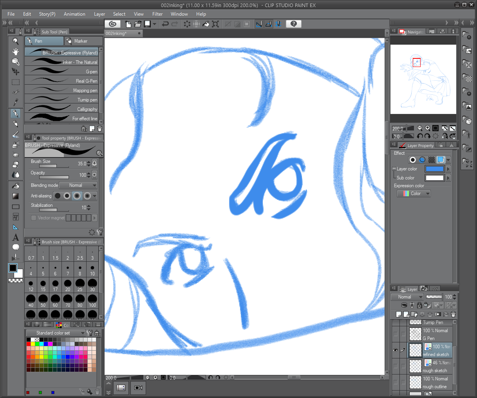This screenshot has width=477, height=398.
Task: Toggle Lock Layer padlock icon
Action: 419,305
